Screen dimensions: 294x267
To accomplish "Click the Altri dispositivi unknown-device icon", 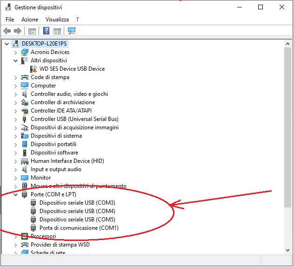I will (x=24, y=60).
